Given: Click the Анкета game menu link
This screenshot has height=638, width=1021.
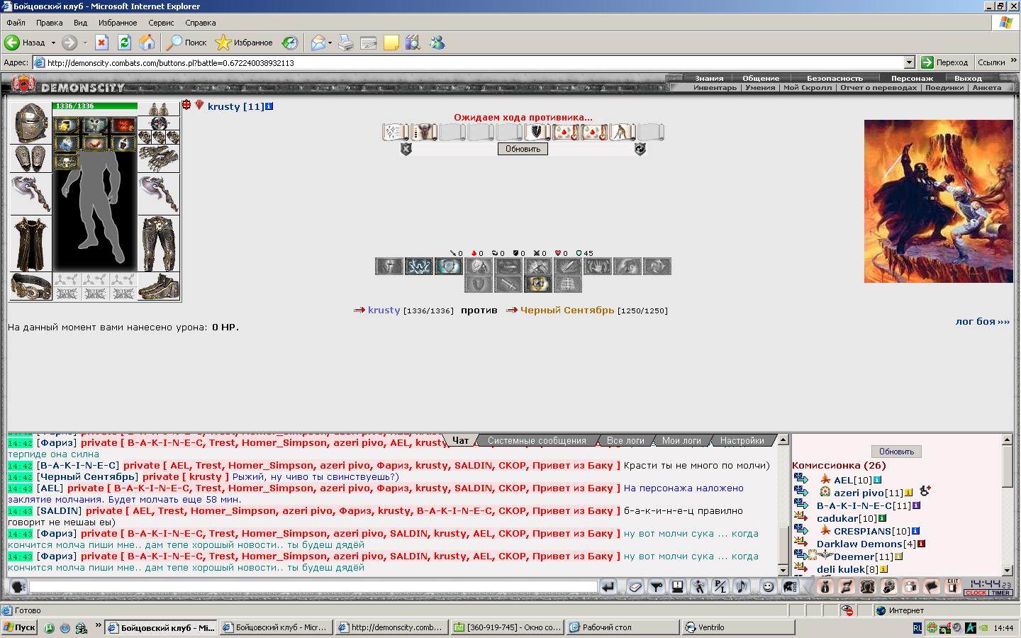Looking at the screenshot, I should point(986,88).
